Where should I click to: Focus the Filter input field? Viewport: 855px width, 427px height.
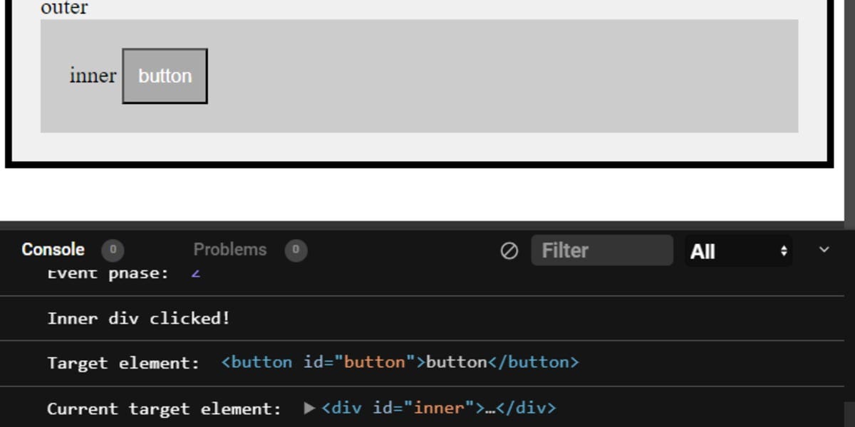pyautogui.click(x=602, y=251)
